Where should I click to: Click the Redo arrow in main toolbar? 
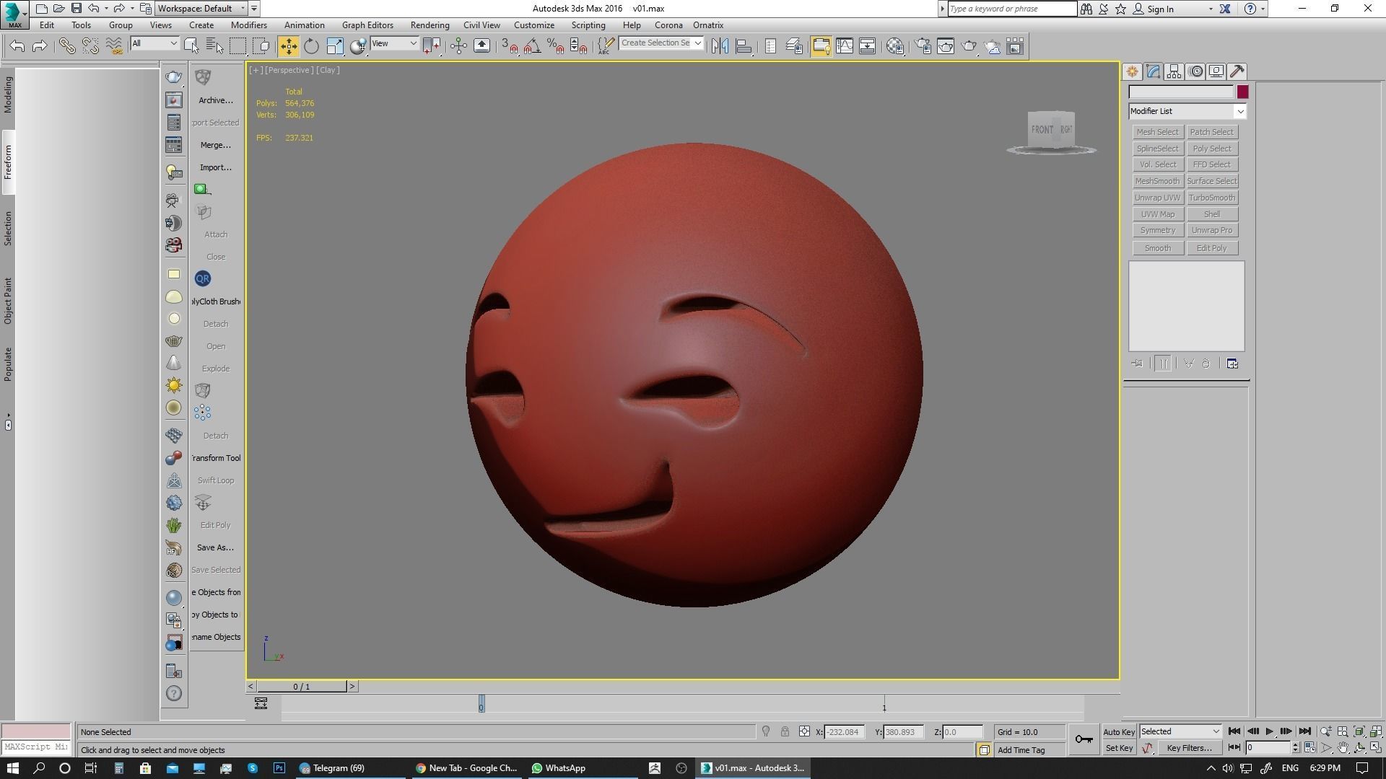[x=40, y=46]
